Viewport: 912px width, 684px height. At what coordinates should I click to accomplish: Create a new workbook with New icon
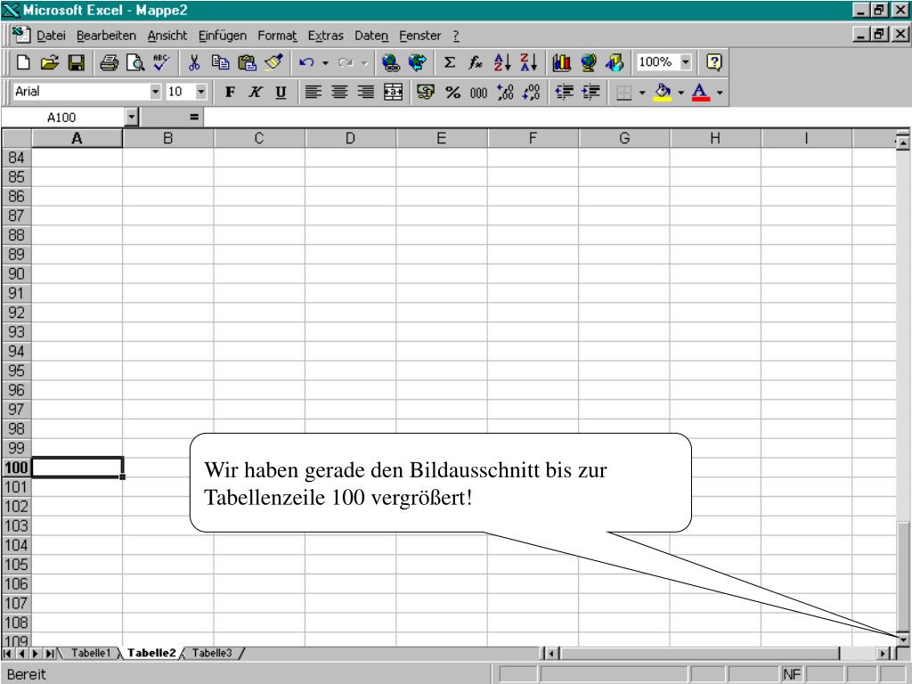point(23,62)
